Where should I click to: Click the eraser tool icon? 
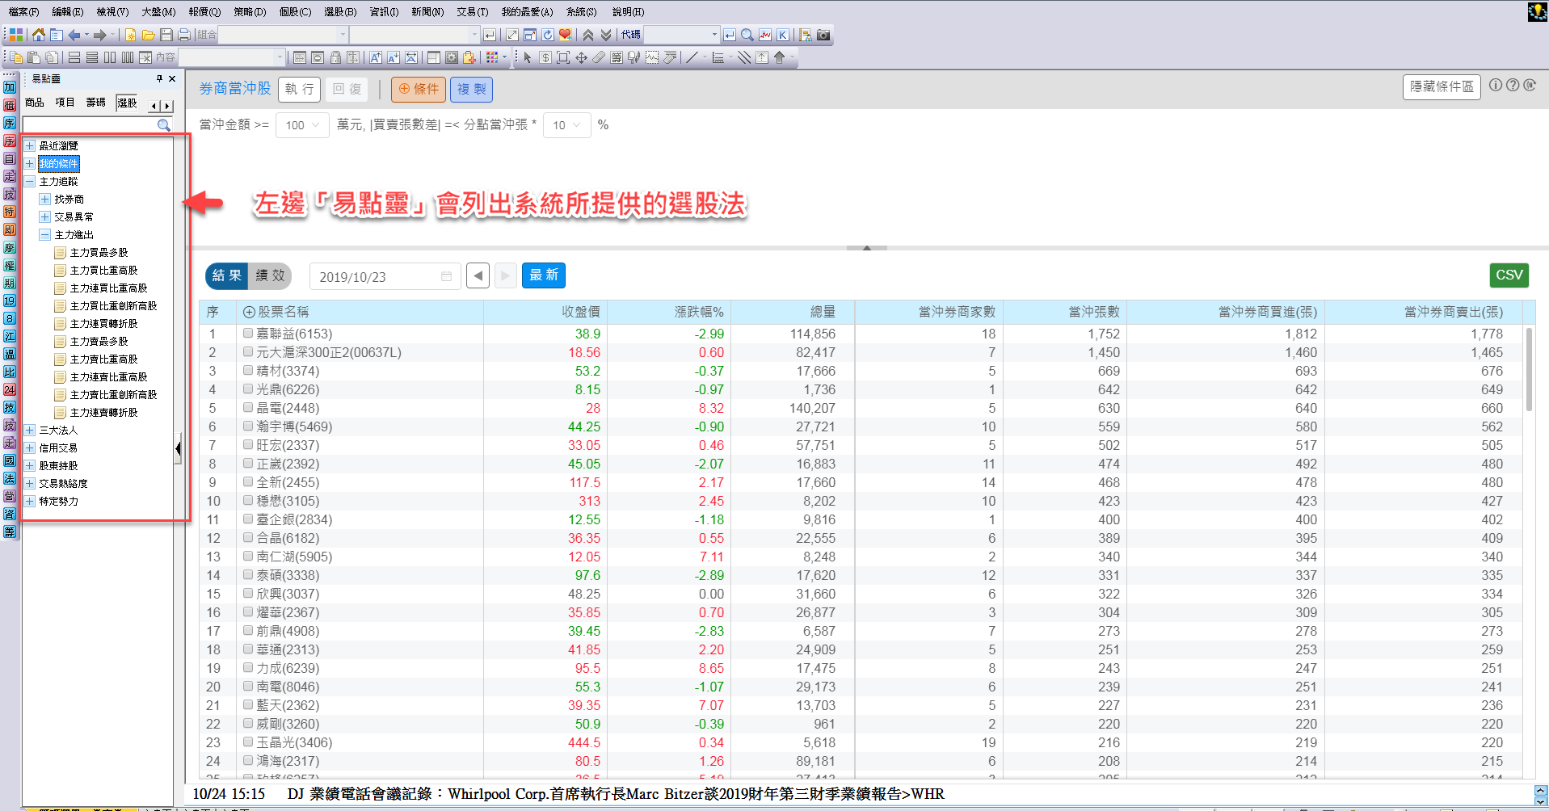pos(599,57)
